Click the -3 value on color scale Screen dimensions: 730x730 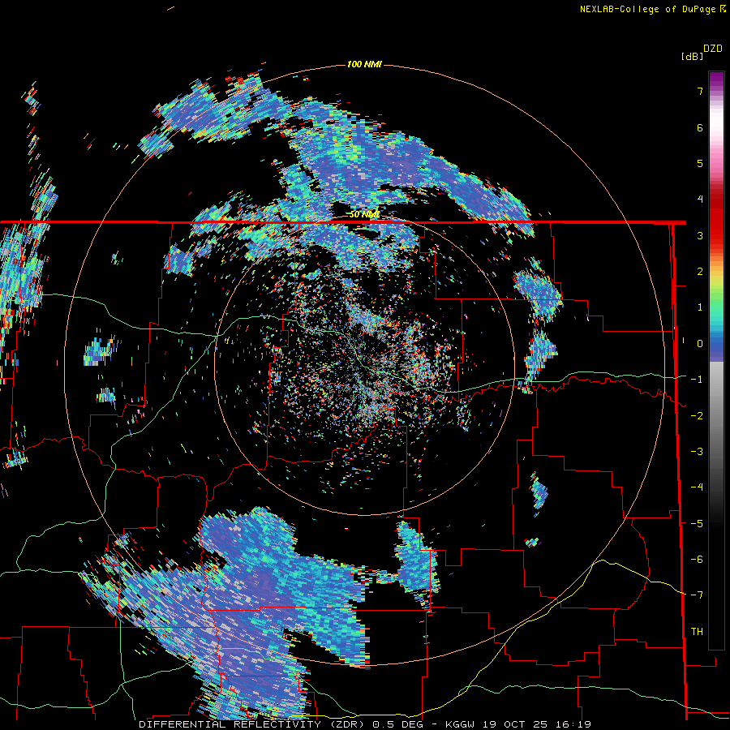click(x=697, y=452)
